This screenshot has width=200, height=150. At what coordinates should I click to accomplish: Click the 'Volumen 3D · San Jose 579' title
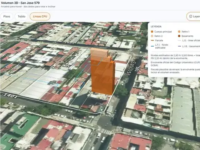pos(20,3)
